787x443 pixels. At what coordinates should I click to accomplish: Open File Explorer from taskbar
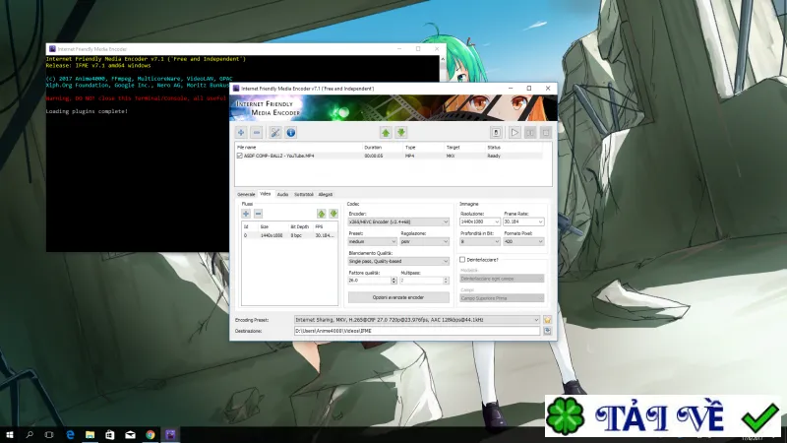(x=90, y=434)
